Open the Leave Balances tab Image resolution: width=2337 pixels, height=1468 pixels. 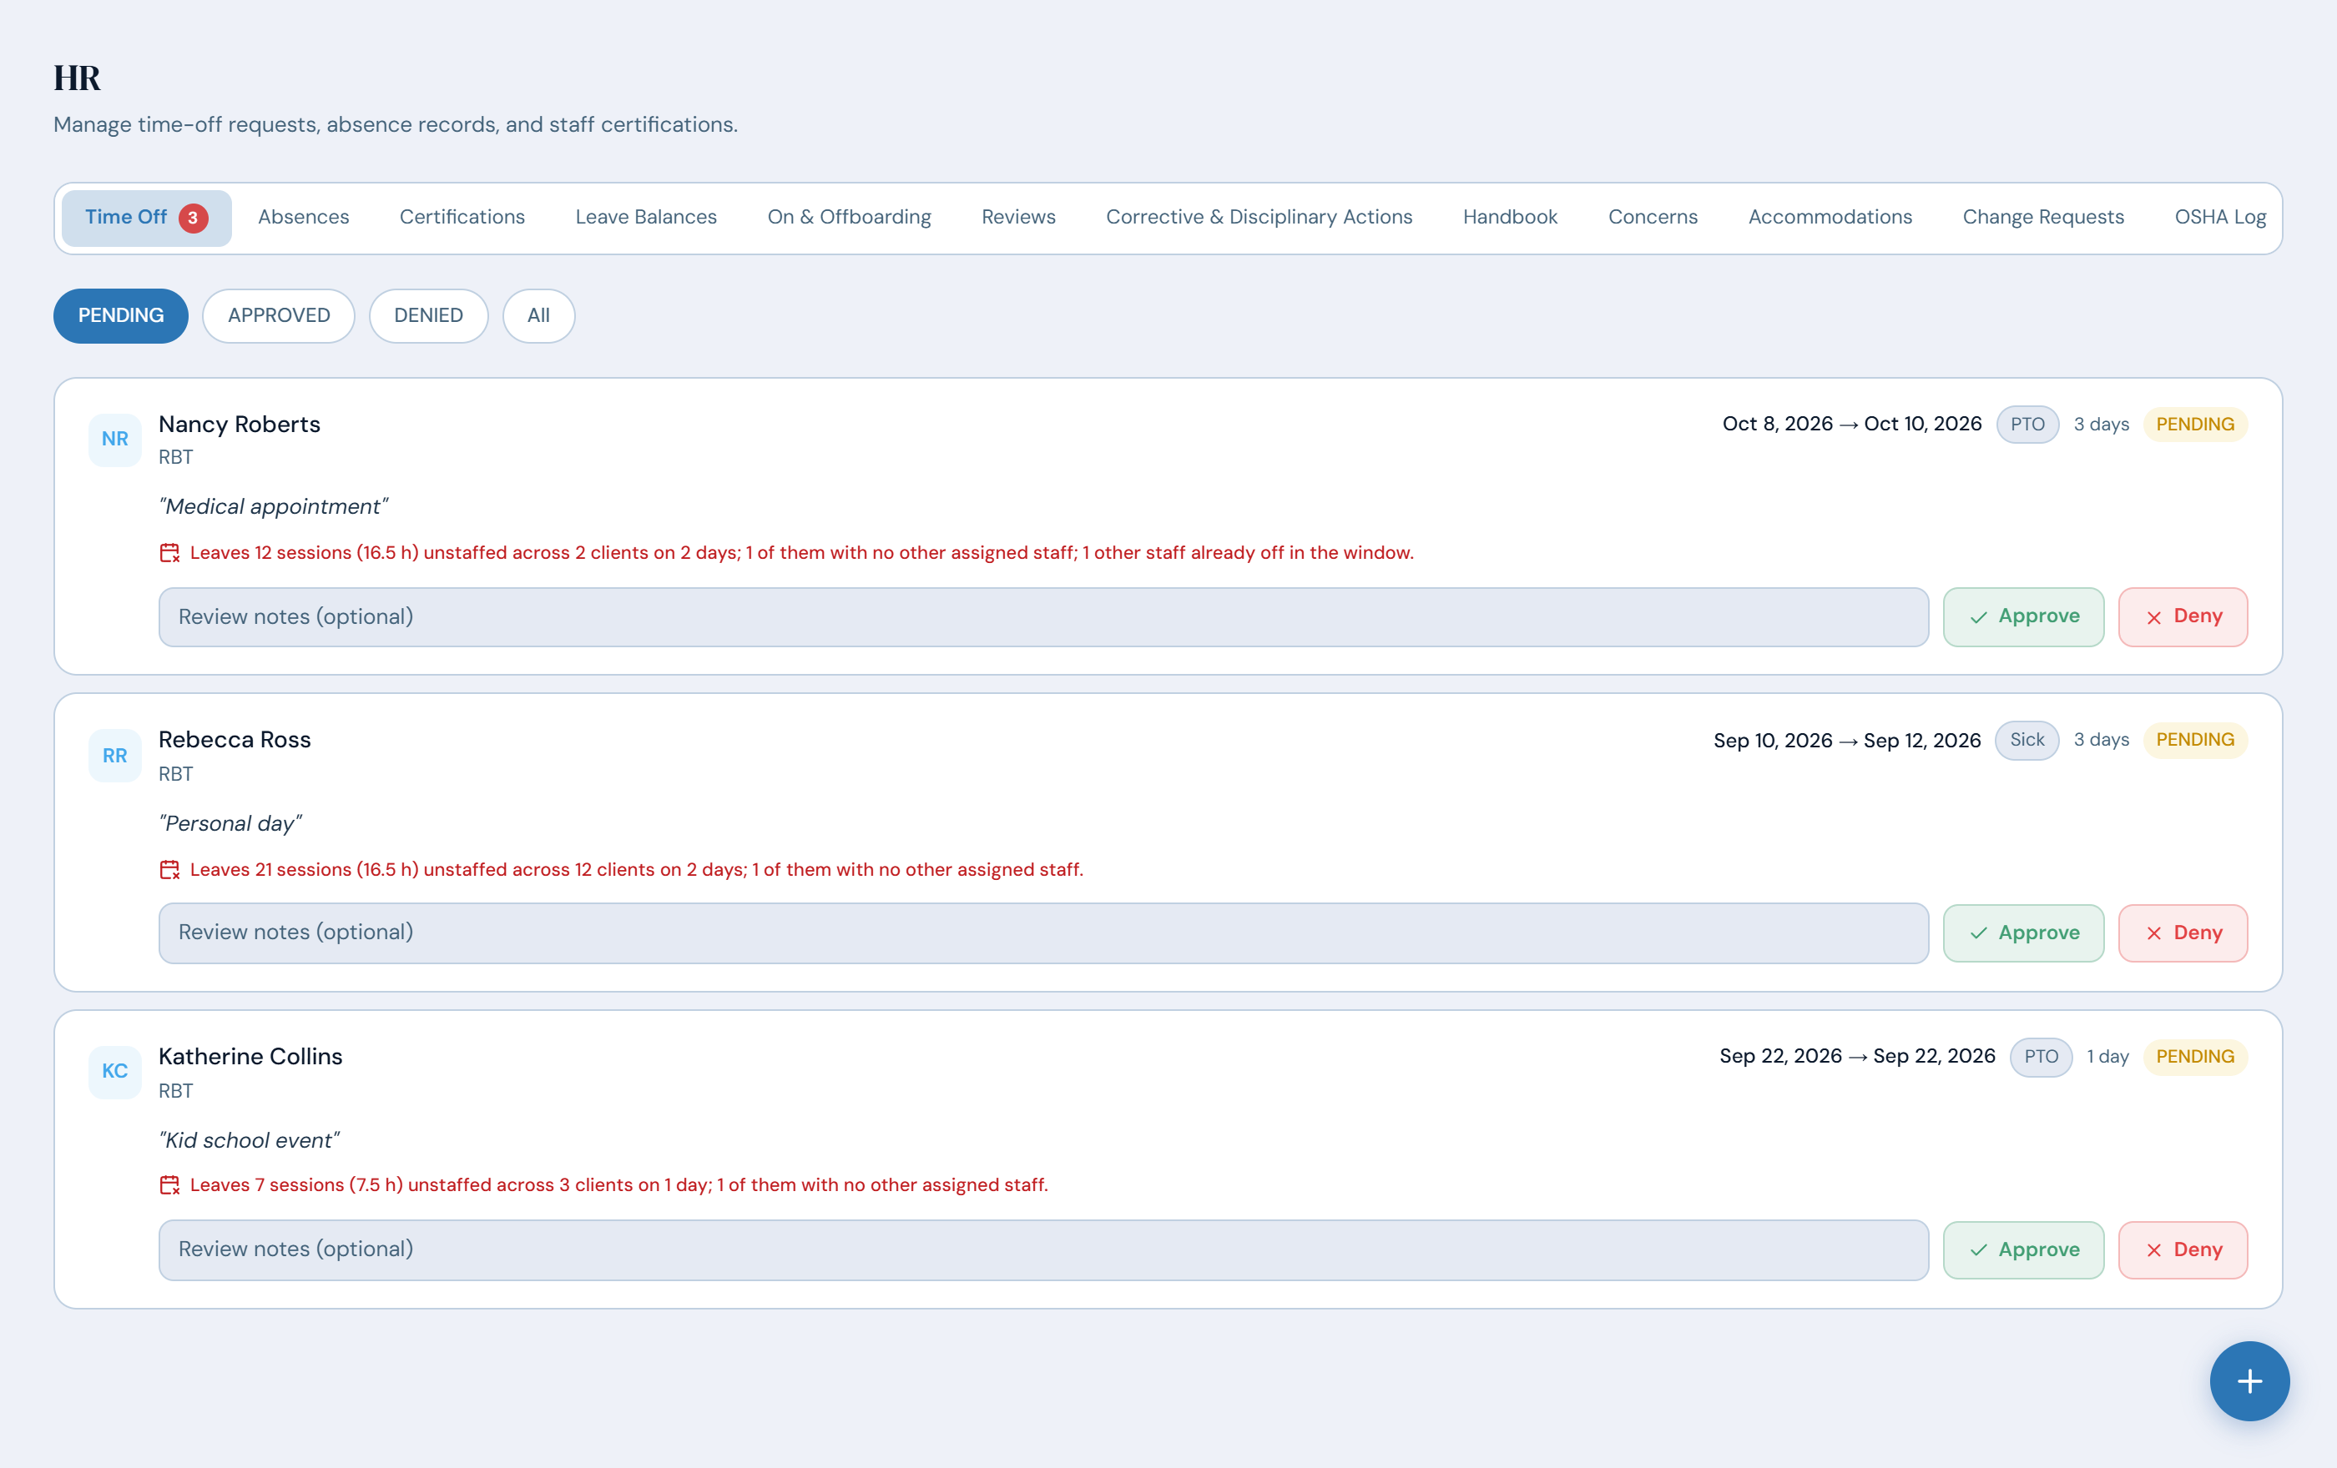pyautogui.click(x=645, y=217)
